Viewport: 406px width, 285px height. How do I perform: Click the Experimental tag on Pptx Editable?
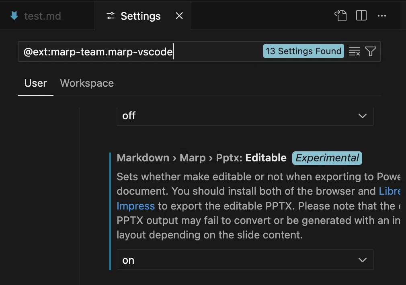tap(327, 158)
